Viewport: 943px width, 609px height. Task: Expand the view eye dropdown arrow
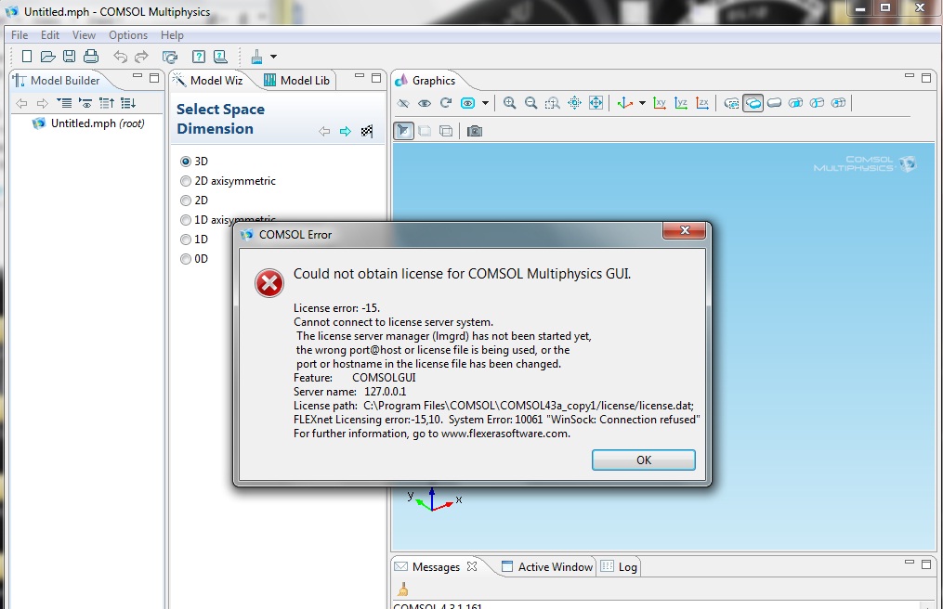tap(485, 103)
